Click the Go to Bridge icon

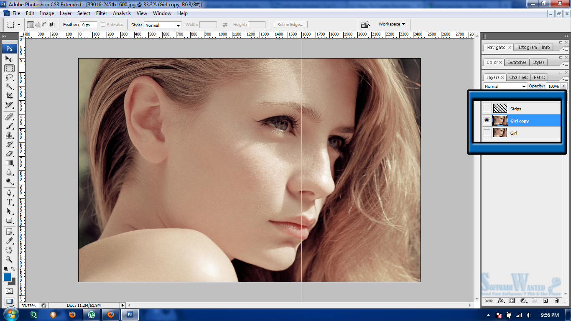click(366, 25)
